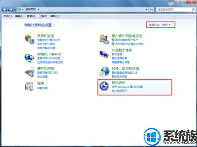
Task: Expand the Control Panel breadcrumb arrow
Action: [x=38, y=9]
